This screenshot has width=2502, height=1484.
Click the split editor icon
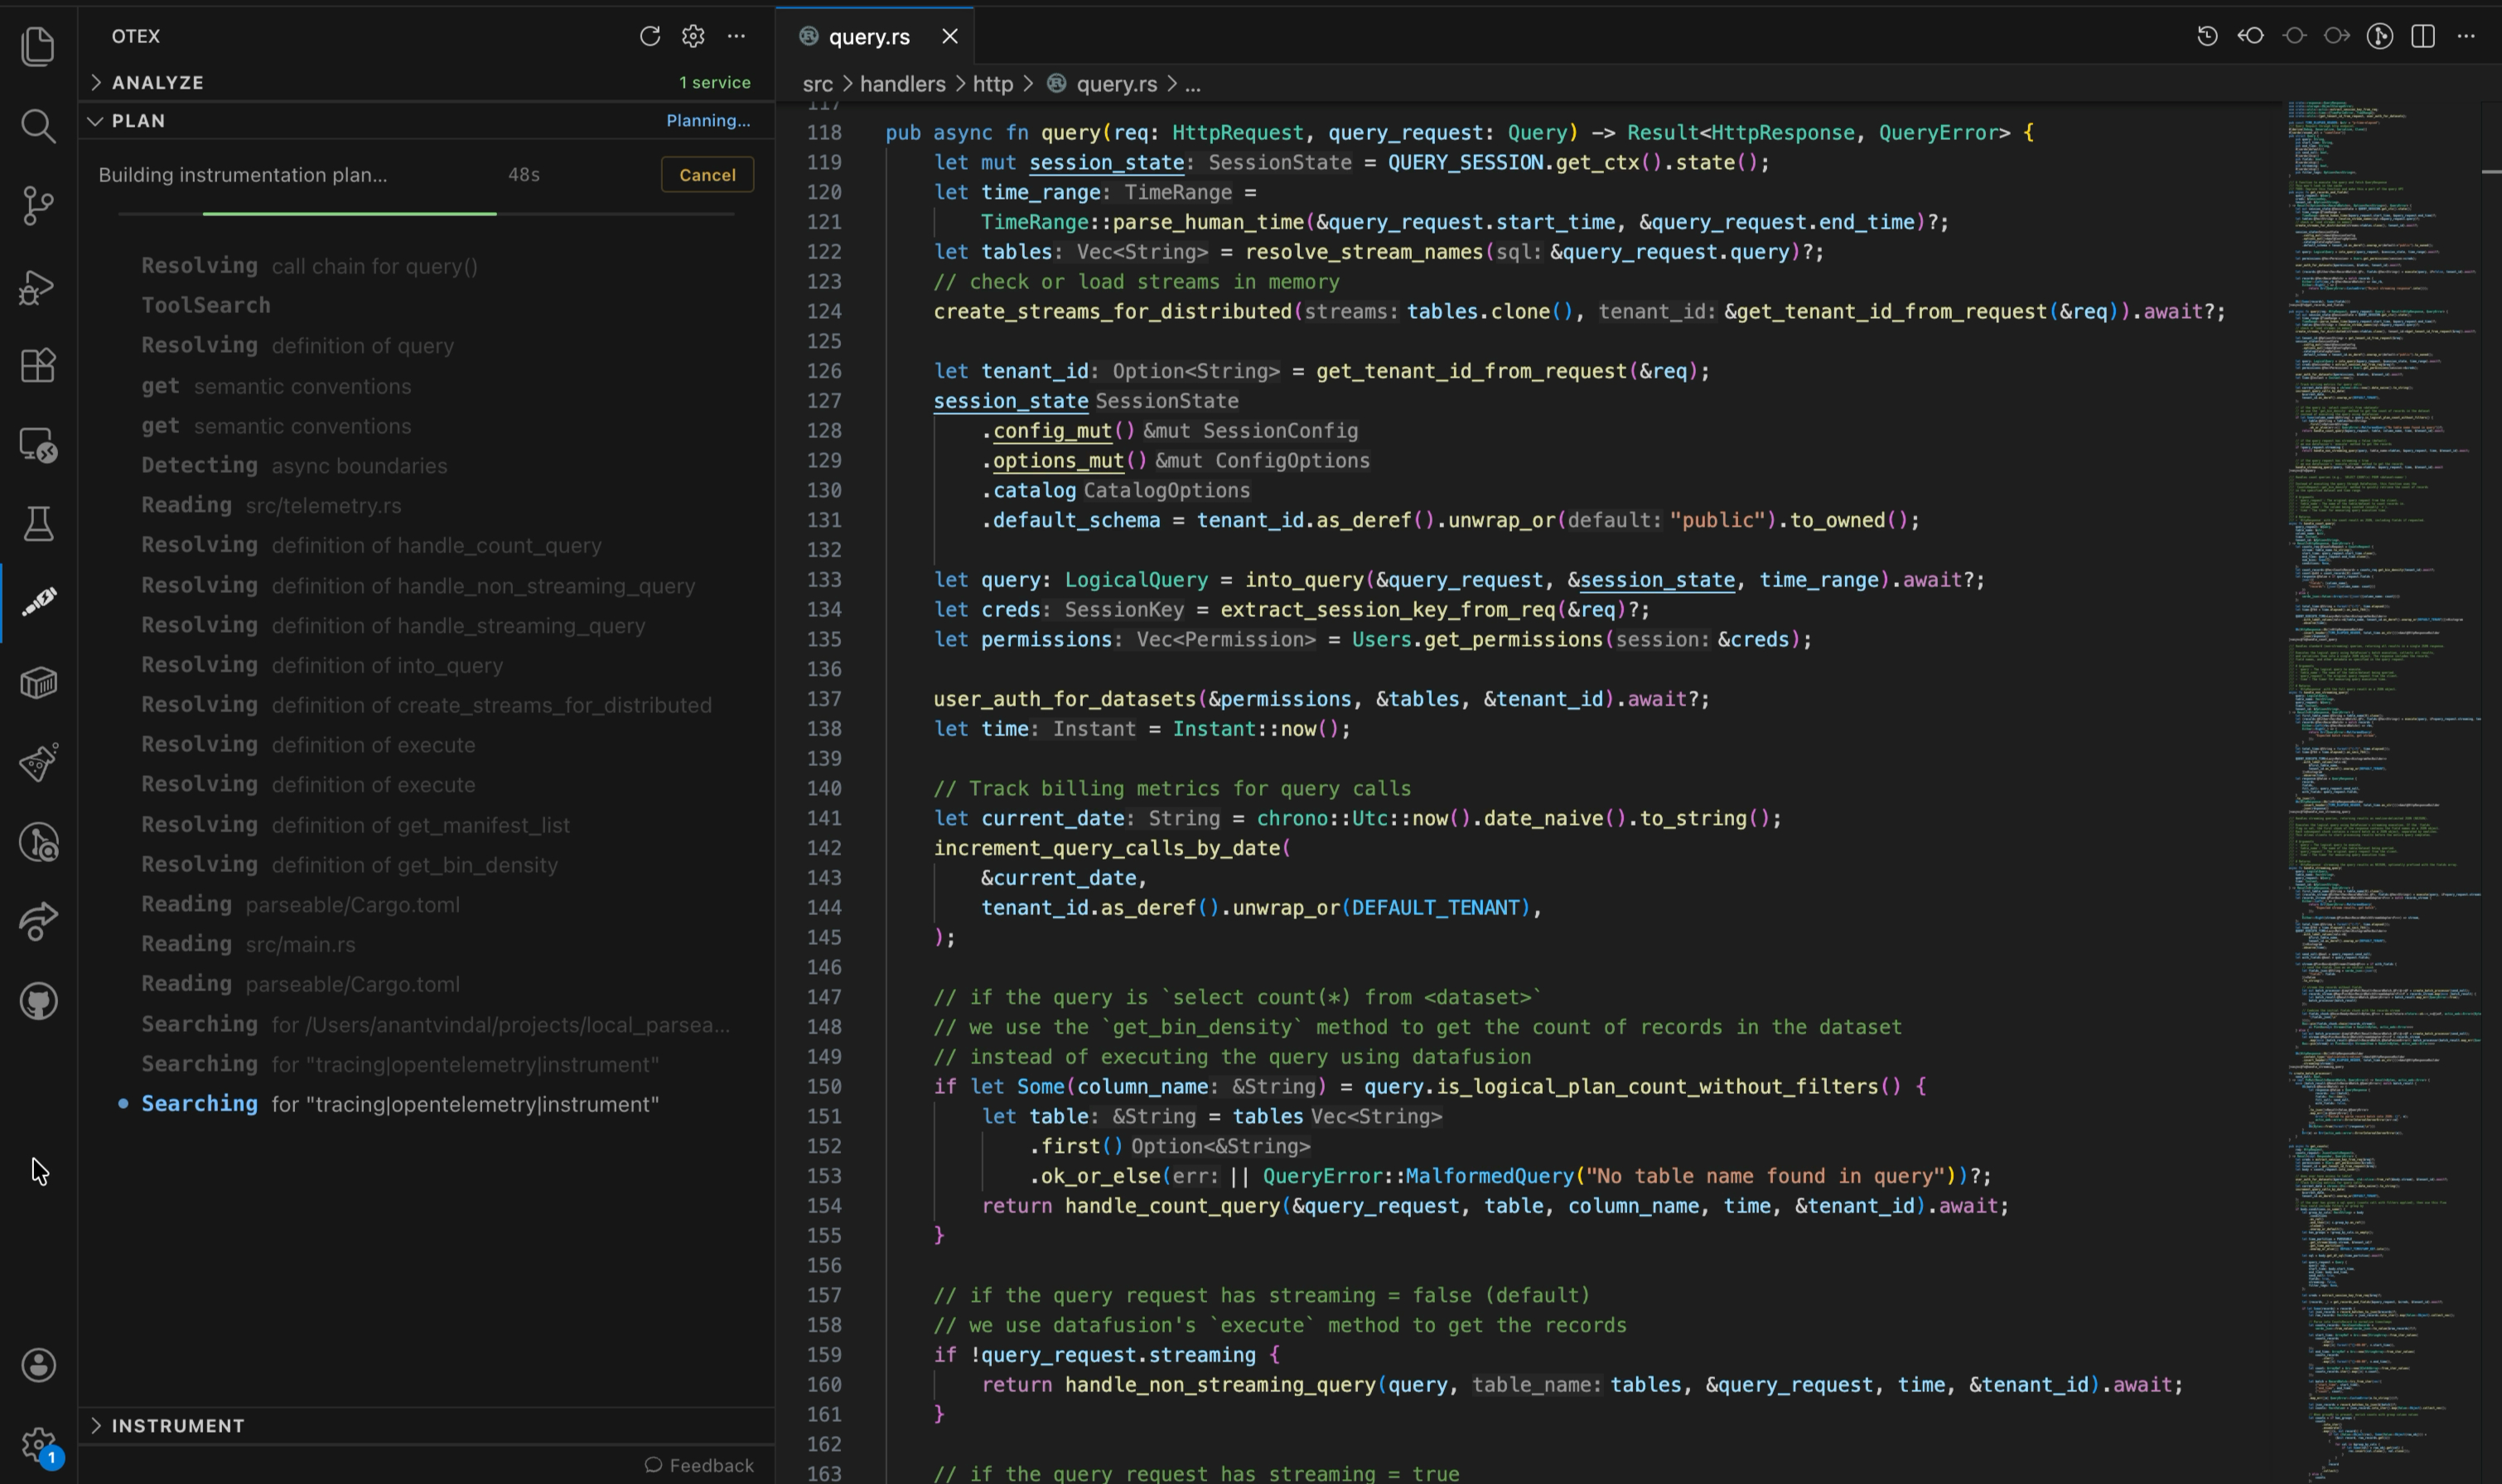coord(2423,36)
